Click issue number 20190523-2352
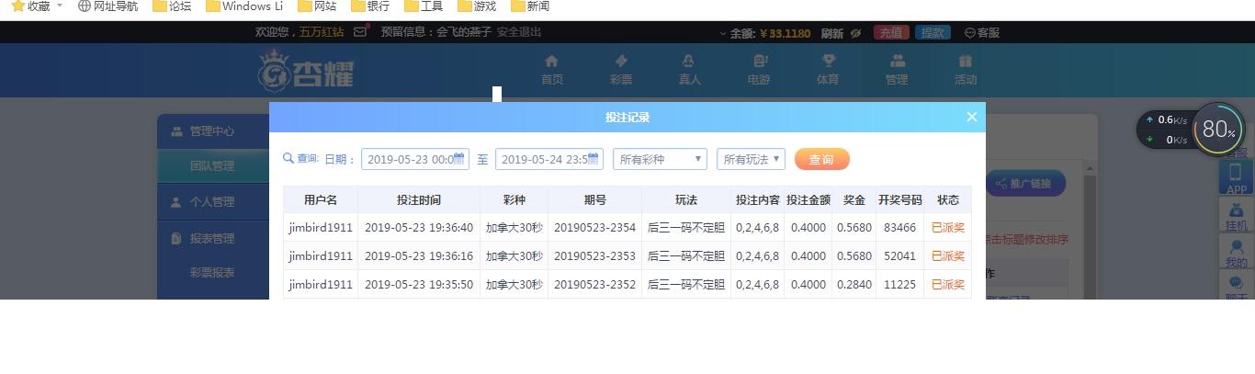1255x374 pixels. (x=594, y=285)
